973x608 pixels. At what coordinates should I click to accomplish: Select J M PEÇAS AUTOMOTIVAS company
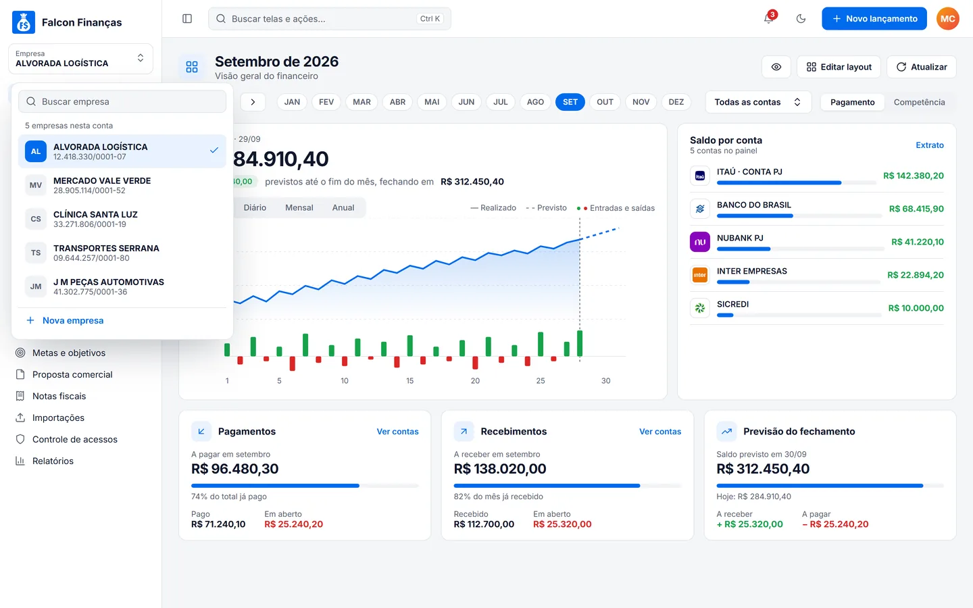tap(122, 286)
